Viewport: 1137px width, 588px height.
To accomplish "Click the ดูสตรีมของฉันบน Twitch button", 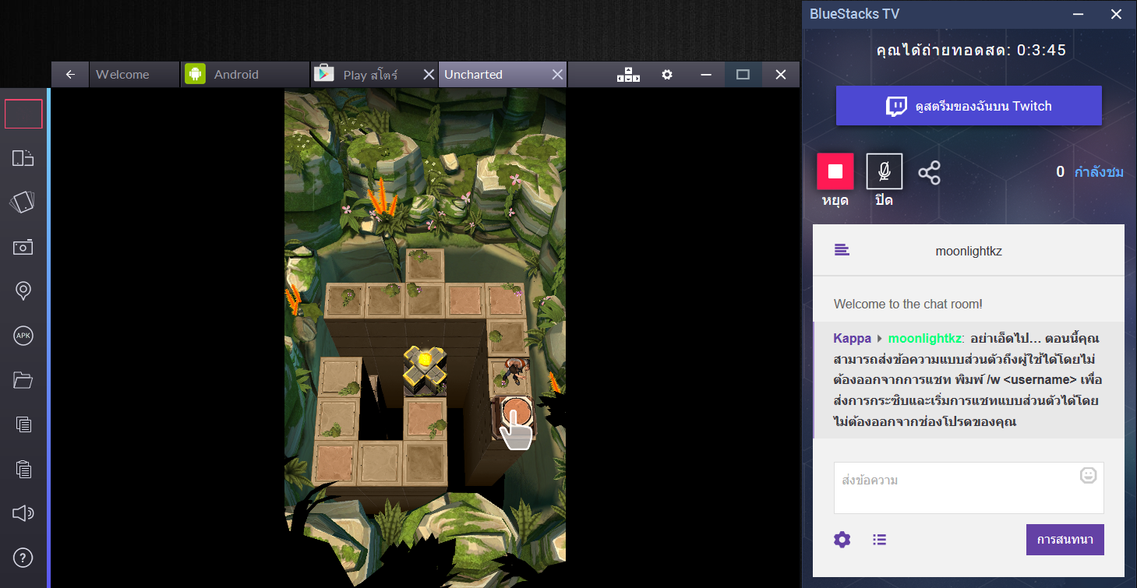I will coord(969,106).
